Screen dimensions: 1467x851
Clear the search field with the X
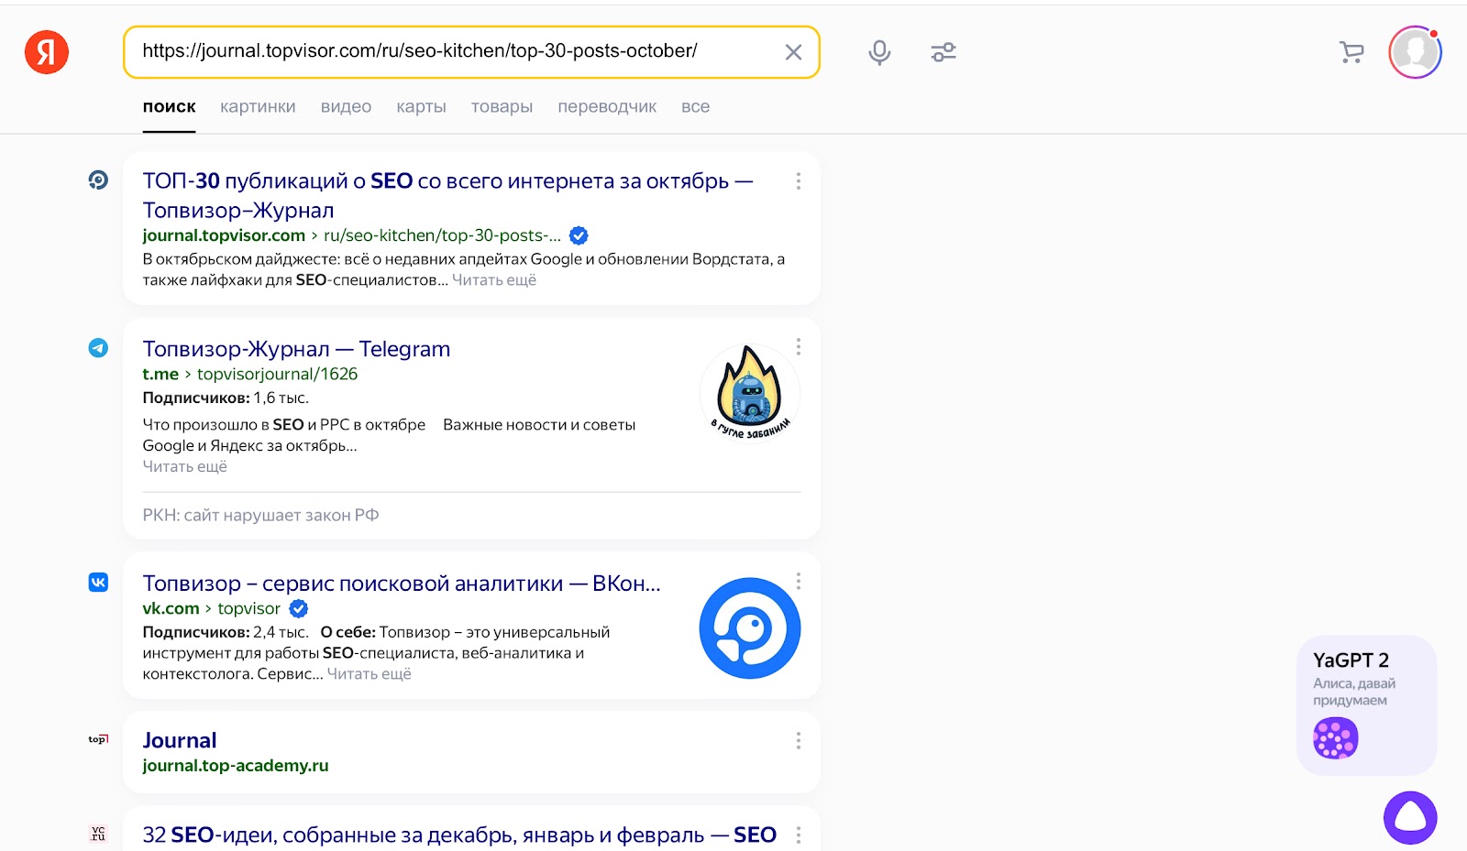click(793, 52)
